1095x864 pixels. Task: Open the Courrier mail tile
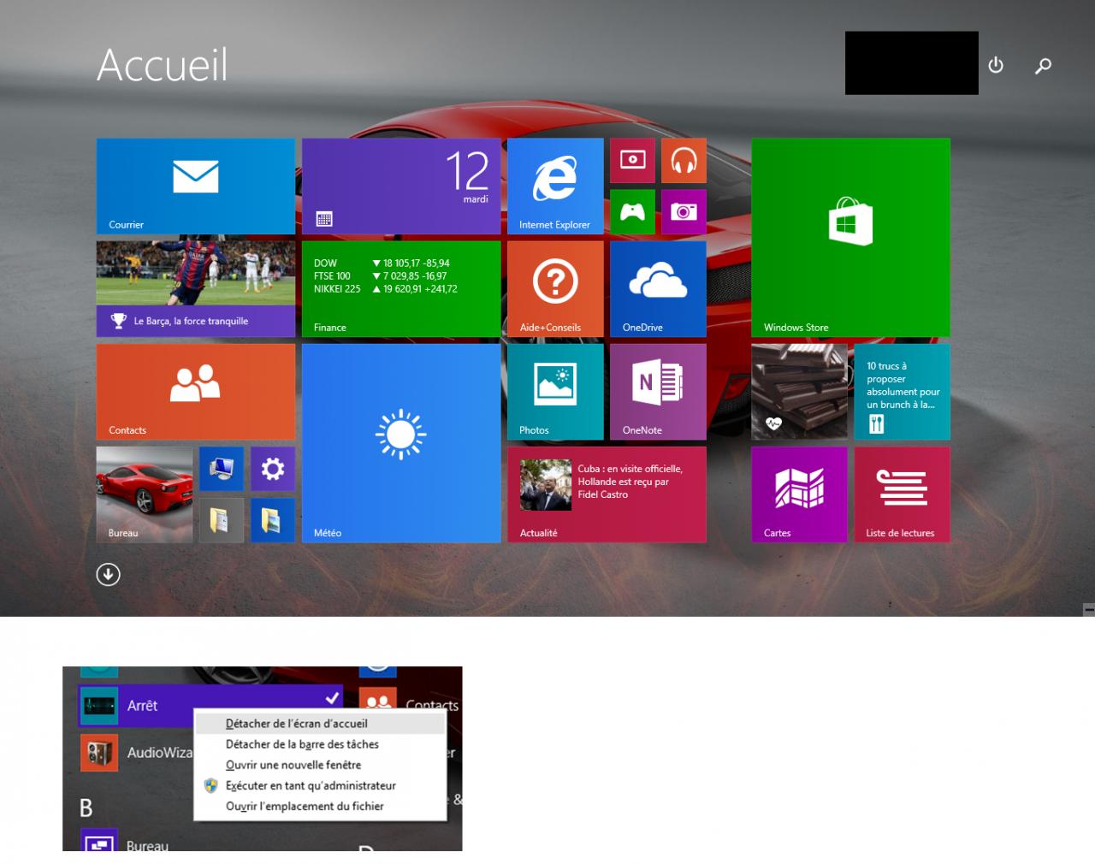tap(196, 186)
